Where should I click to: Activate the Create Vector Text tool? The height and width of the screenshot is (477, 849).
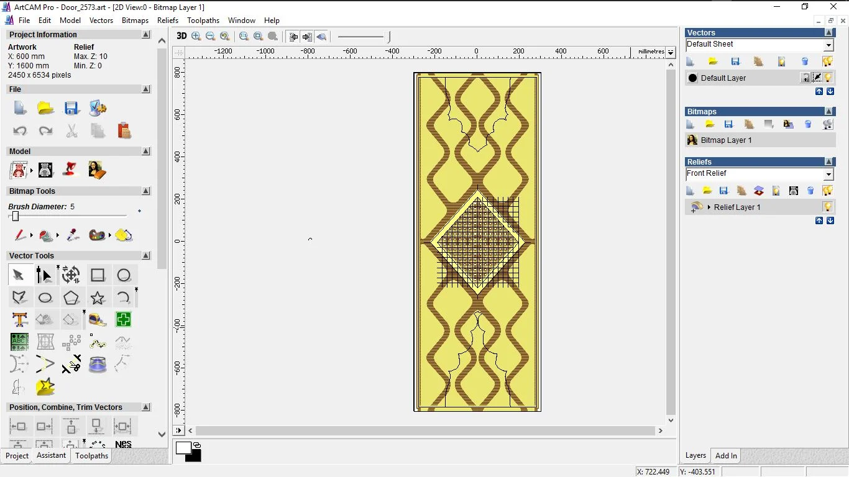[x=19, y=320]
